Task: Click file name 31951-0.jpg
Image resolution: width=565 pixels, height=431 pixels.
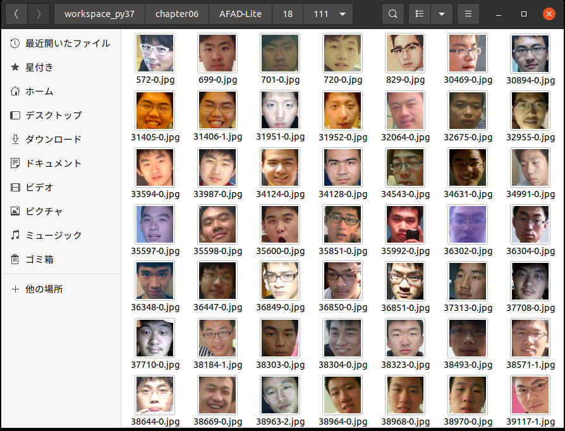Action: (x=280, y=137)
